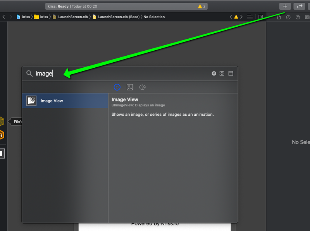Image resolution: width=310 pixels, height=231 pixels.
Task: Click the UIImageView description subtitle
Action: click(x=138, y=105)
